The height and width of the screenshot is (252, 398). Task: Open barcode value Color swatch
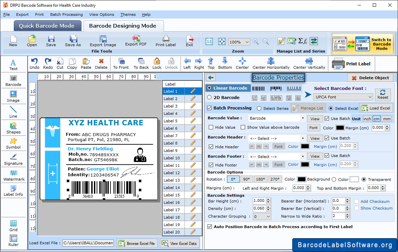[340, 128]
